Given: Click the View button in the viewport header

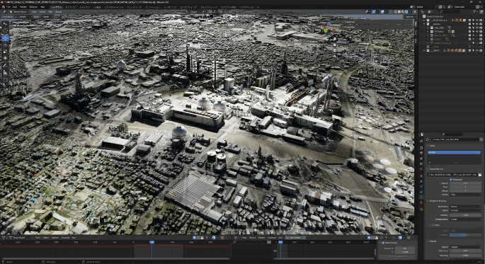Looking at the screenshot, I should click(34, 12).
